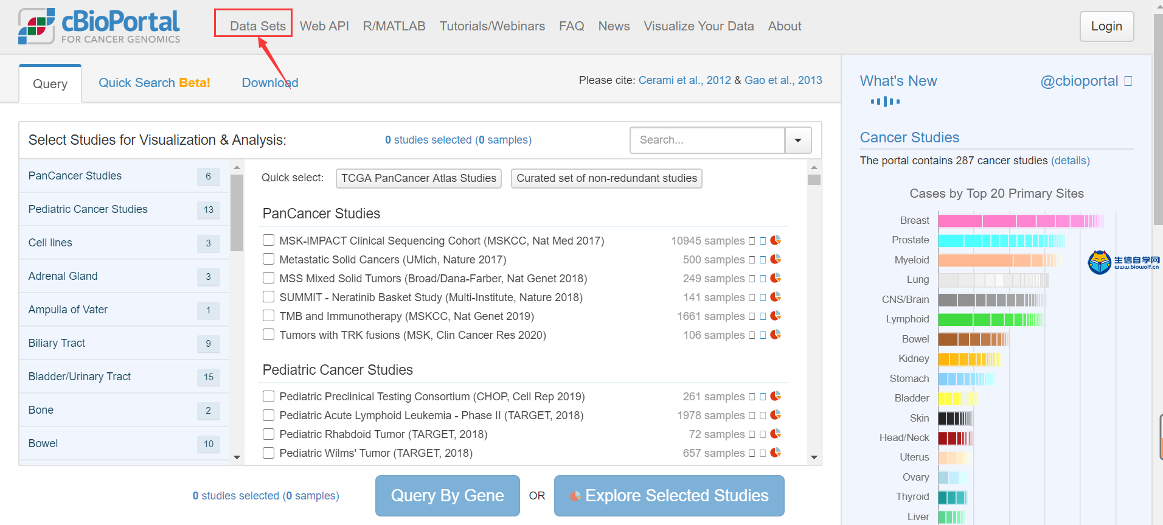Viewport: 1163px width, 525px height.
Task: Switch to the Query tab
Action: click(50, 84)
